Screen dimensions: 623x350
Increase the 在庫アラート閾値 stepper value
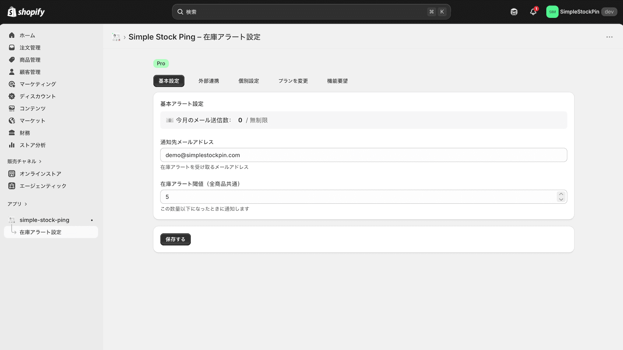point(561,194)
